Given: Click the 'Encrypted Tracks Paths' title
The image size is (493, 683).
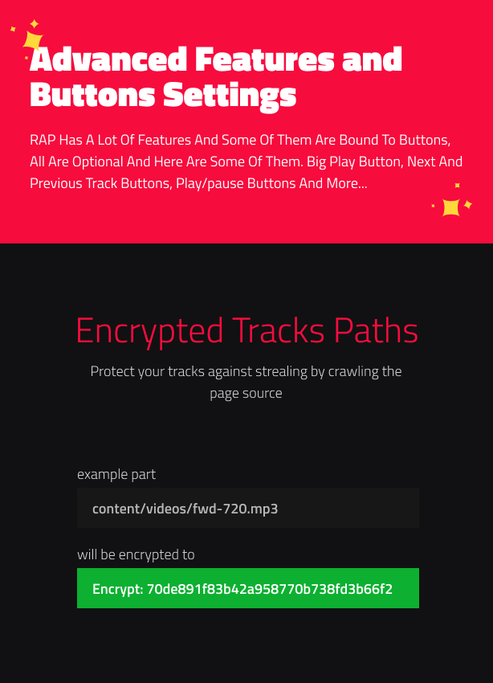Looking at the screenshot, I should tap(246, 330).
